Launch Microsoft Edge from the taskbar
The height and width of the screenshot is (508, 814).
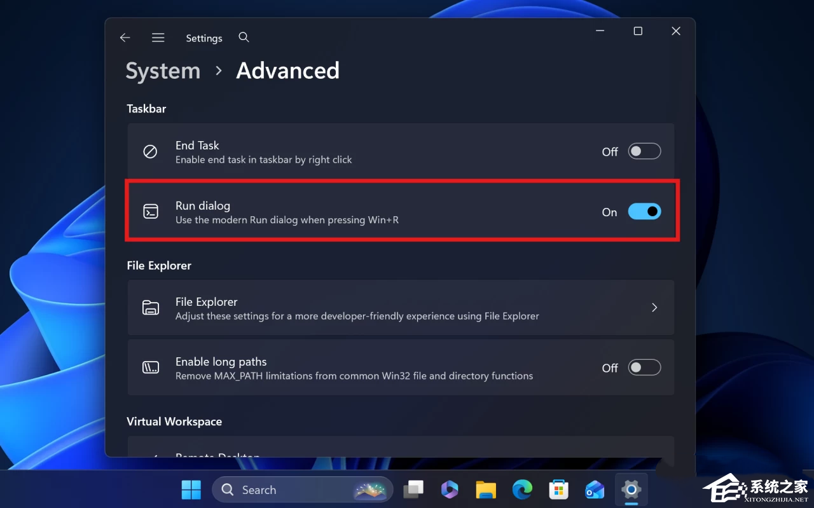522,490
